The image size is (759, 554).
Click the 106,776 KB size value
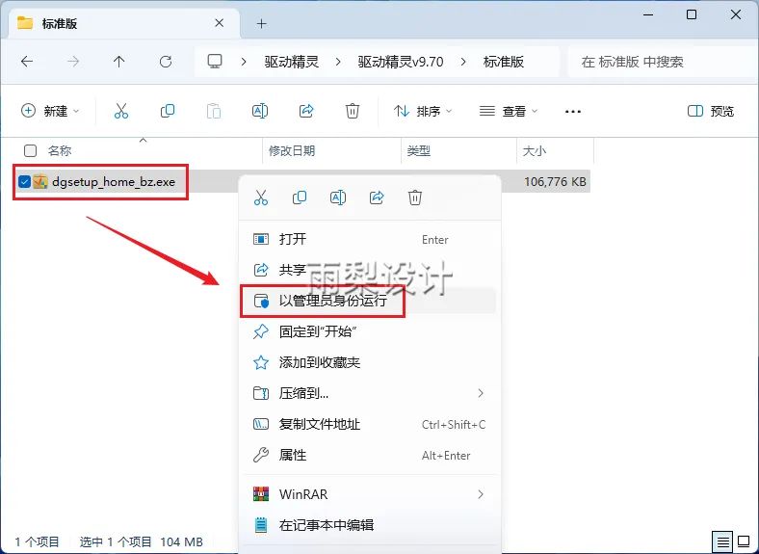[555, 181]
